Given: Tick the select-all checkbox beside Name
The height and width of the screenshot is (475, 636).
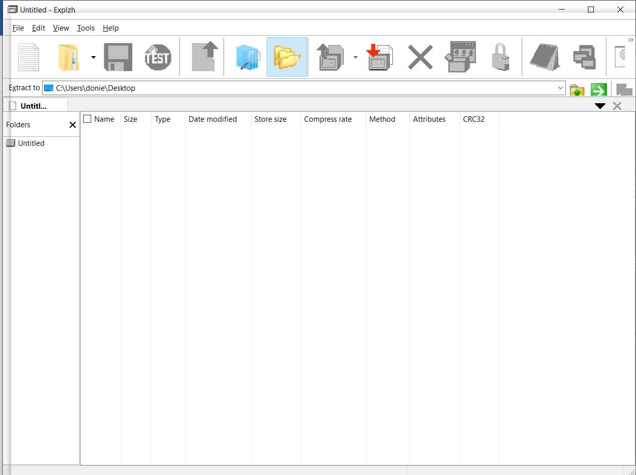Looking at the screenshot, I should tap(87, 119).
